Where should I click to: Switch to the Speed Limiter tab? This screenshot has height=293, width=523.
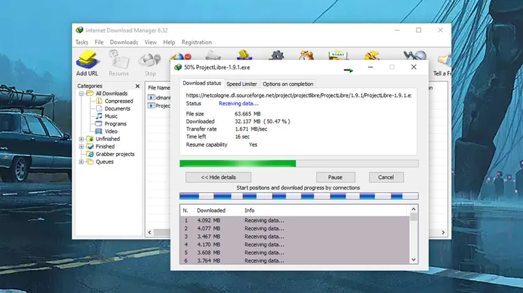242,84
